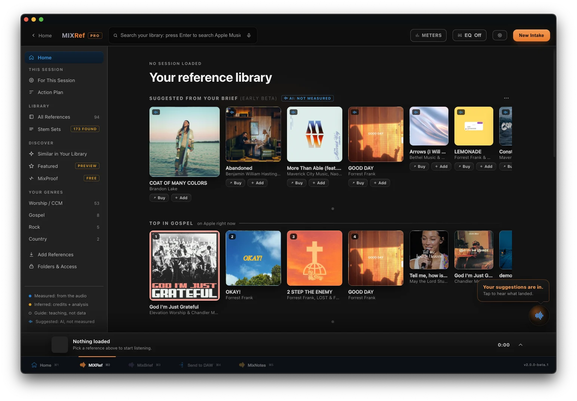
Task: Click the back chevron next to Home
Action: tap(33, 35)
